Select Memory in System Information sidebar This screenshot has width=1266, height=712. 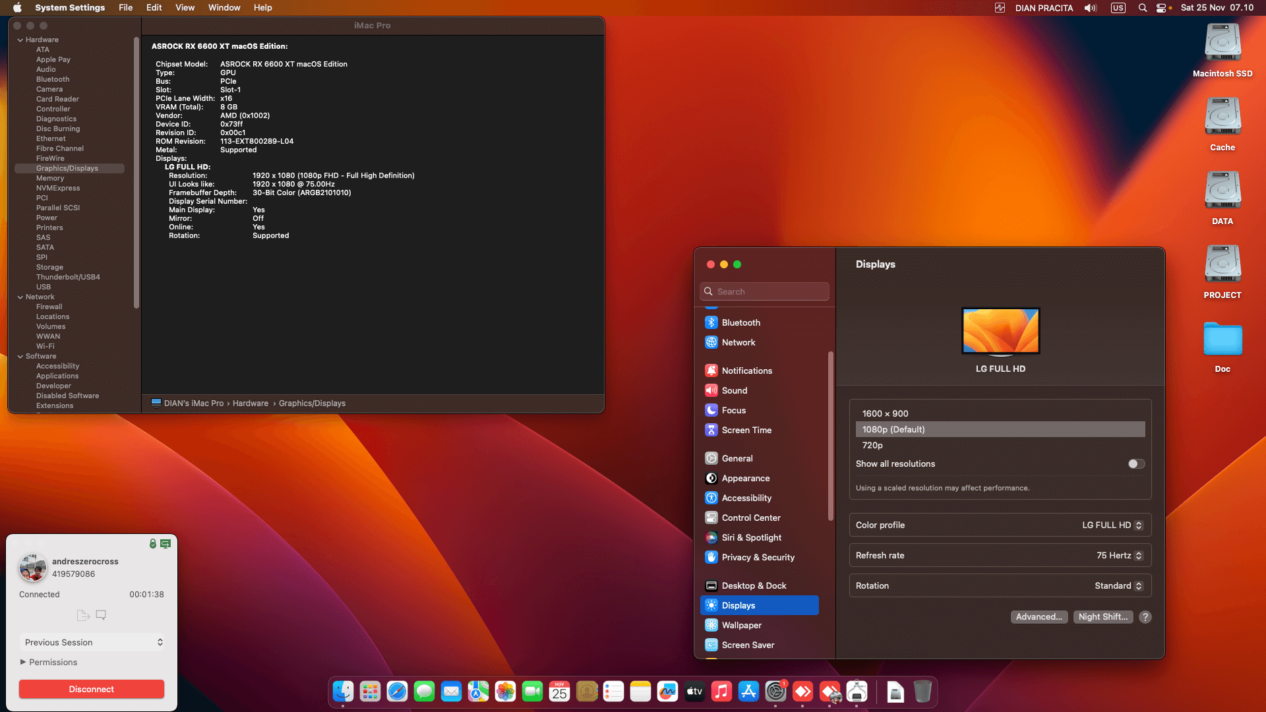coord(50,179)
